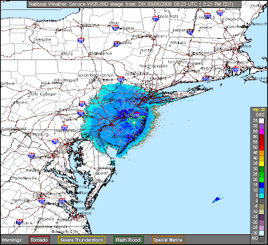Screen dimensions: 268x245
Task: Click the 75 dBZ white swatch
Action: click(261, 121)
